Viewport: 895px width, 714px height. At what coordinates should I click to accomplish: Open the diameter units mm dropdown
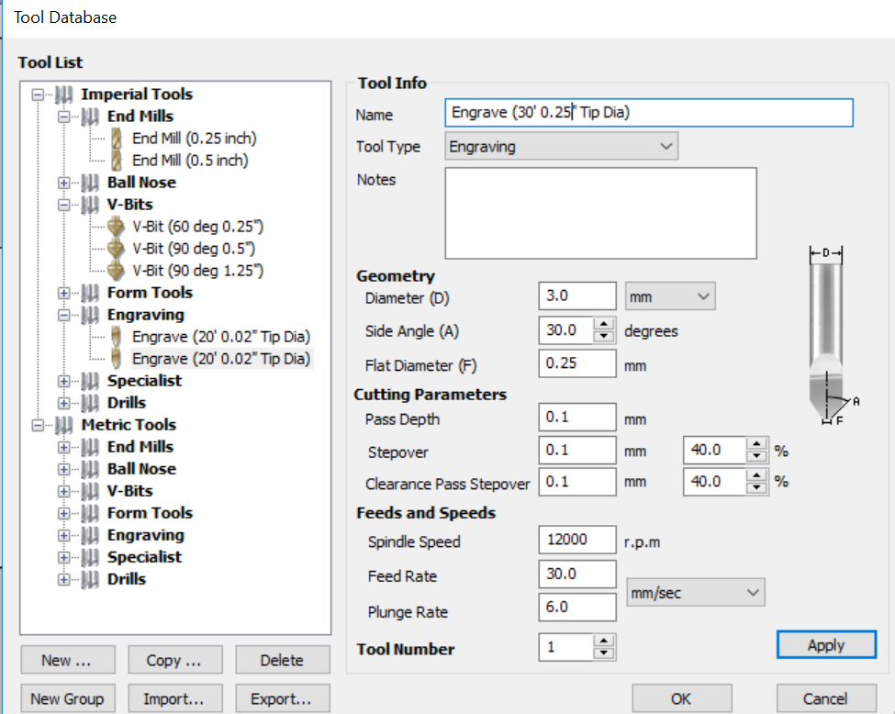click(x=670, y=296)
